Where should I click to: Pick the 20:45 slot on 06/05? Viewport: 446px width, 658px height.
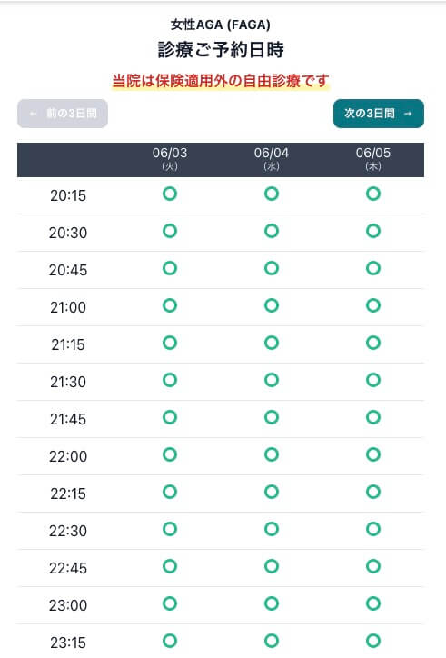[373, 268]
